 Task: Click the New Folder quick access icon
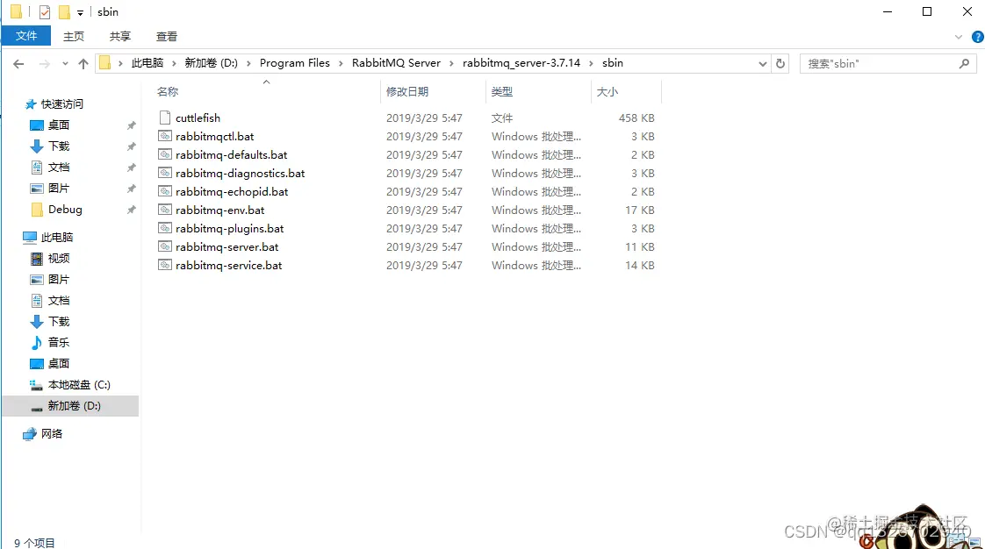click(x=64, y=12)
